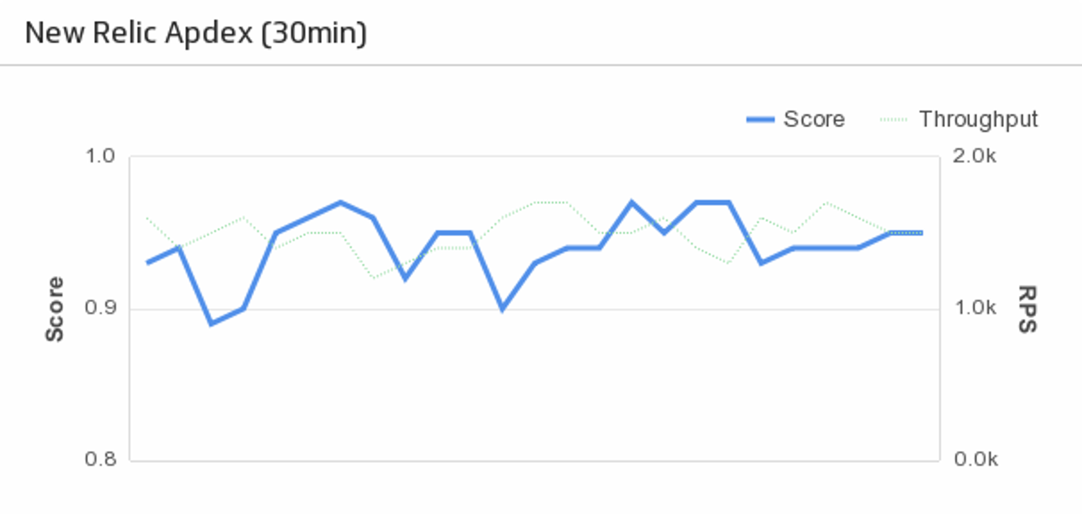Click the lowest dip of the Throughput line
This screenshot has width=1082, height=514.
373,277
